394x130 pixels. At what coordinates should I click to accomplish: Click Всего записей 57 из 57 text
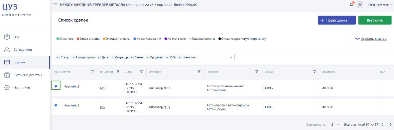pyautogui.click(x=361, y=124)
